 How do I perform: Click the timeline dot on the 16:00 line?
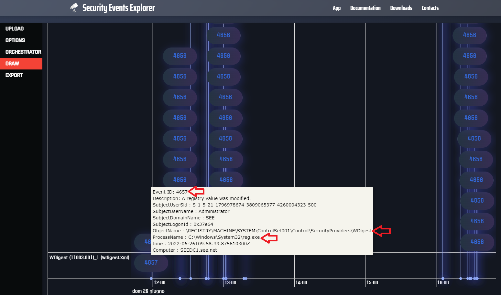click(x=443, y=278)
